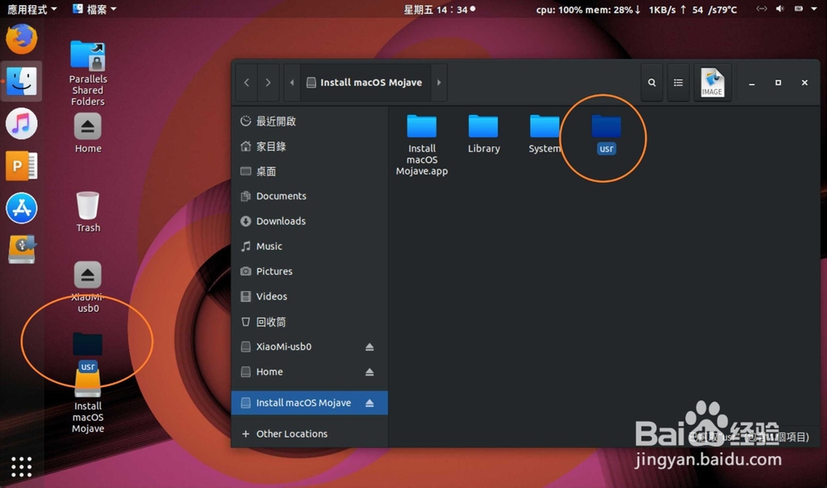The height and width of the screenshot is (488, 827).
Task: Expand path bar right arrow
Action: tap(439, 83)
